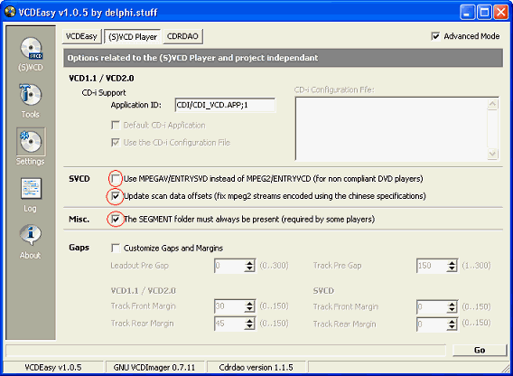513x376 pixels.
Task: Switch to the (S)VCD Player tab
Action: tap(133, 37)
